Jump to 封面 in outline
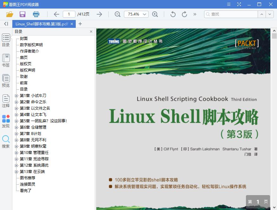Image resolution: width=277 pixels, height=210 pixels. click(x=24, y=39)
